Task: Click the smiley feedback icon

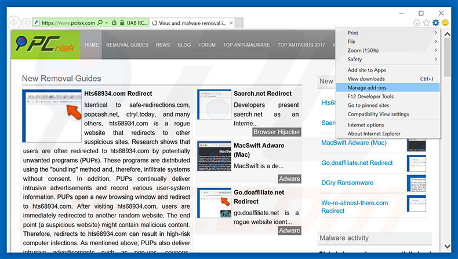Action: point(445,23)
